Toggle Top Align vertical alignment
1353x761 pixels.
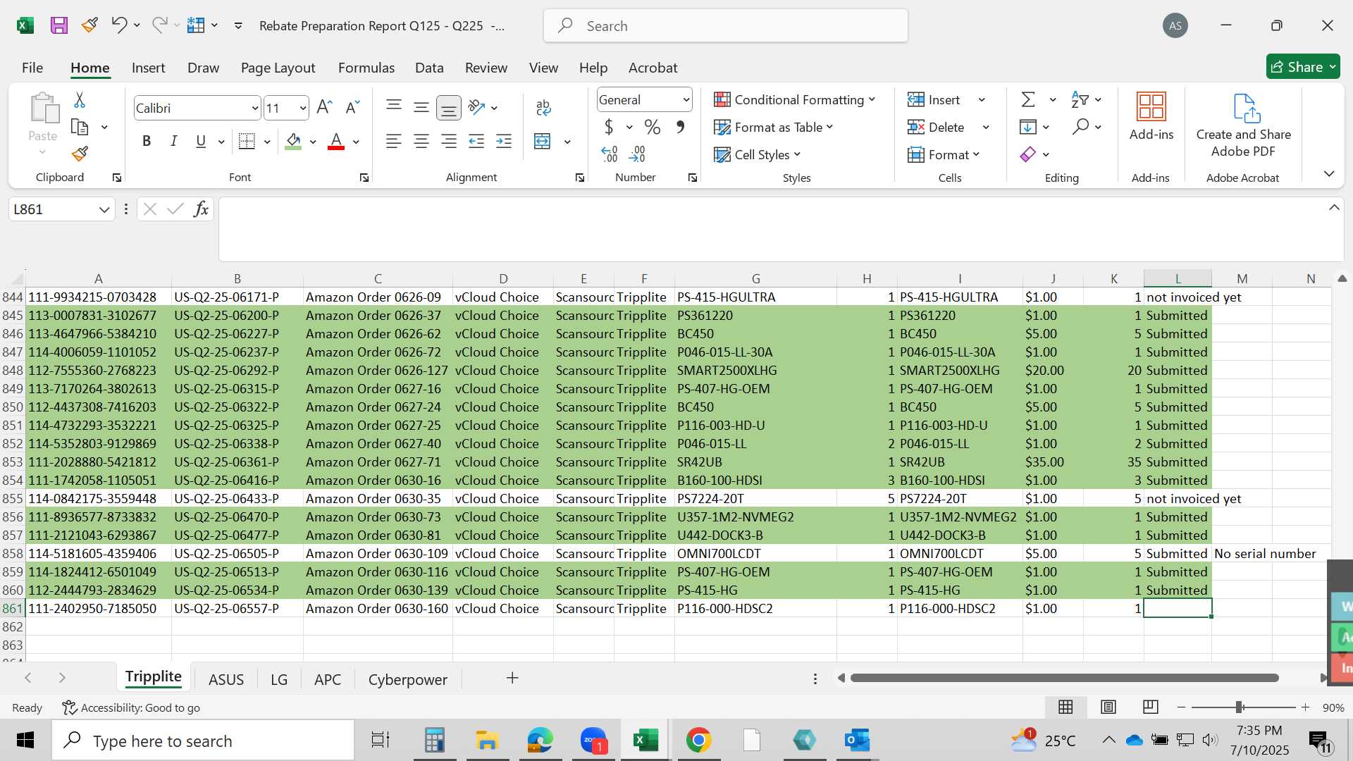[x=393, y=107]
